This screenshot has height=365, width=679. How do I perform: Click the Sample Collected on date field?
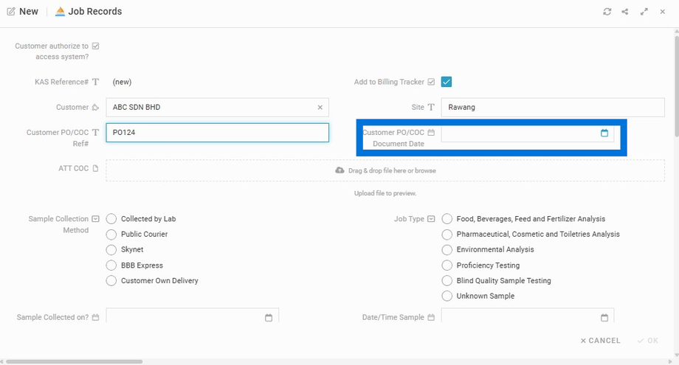click(193, 316)
